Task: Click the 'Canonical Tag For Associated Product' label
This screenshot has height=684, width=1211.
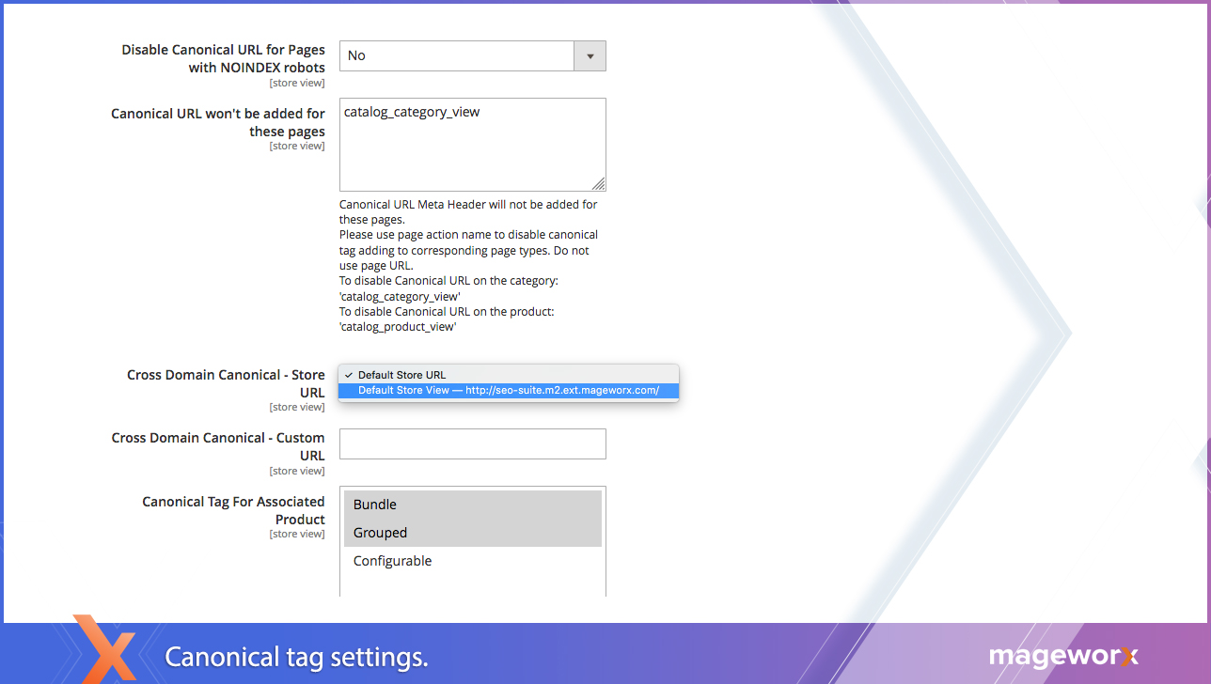Action: coord(233,510)
